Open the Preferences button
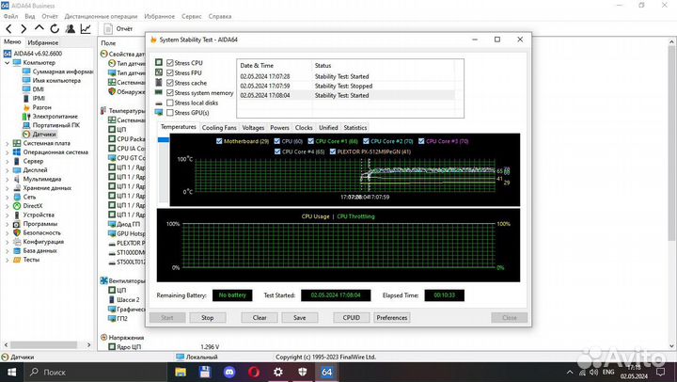This screenshot has width=677, height=382. tap(391, 318)
